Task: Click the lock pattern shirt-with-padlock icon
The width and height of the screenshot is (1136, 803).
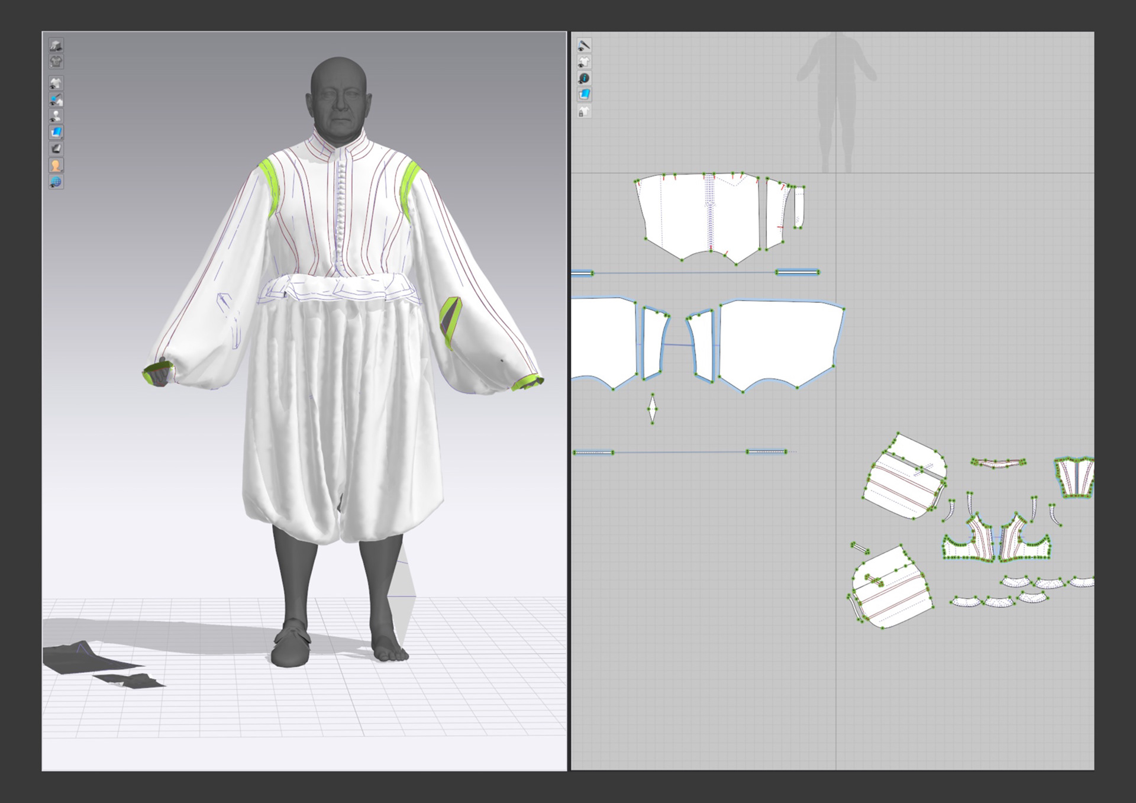Action: pyautogui.click(x=584, y=111)
